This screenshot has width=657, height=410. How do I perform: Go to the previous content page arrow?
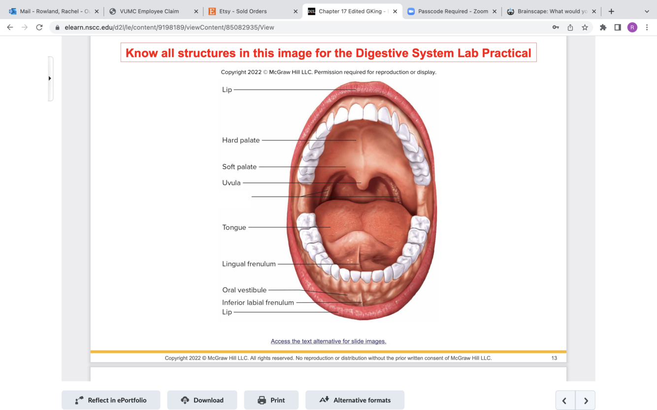(x=565, y=401)
